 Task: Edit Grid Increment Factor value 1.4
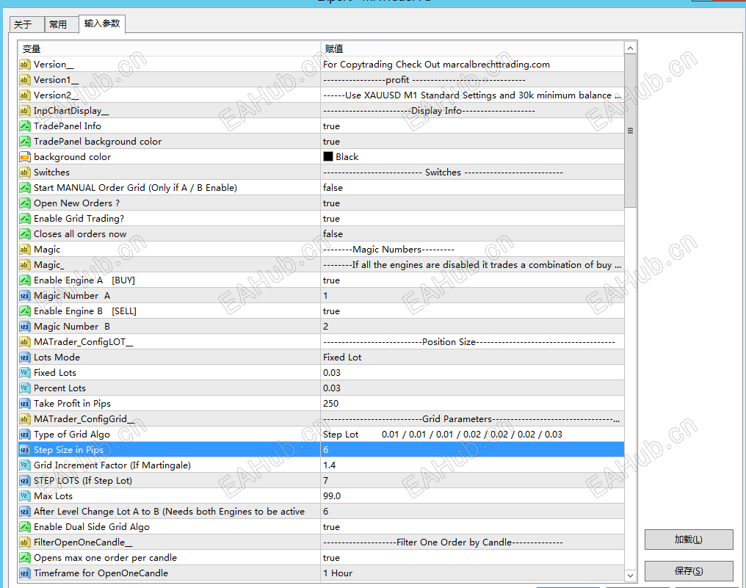(x=472, y=465)
